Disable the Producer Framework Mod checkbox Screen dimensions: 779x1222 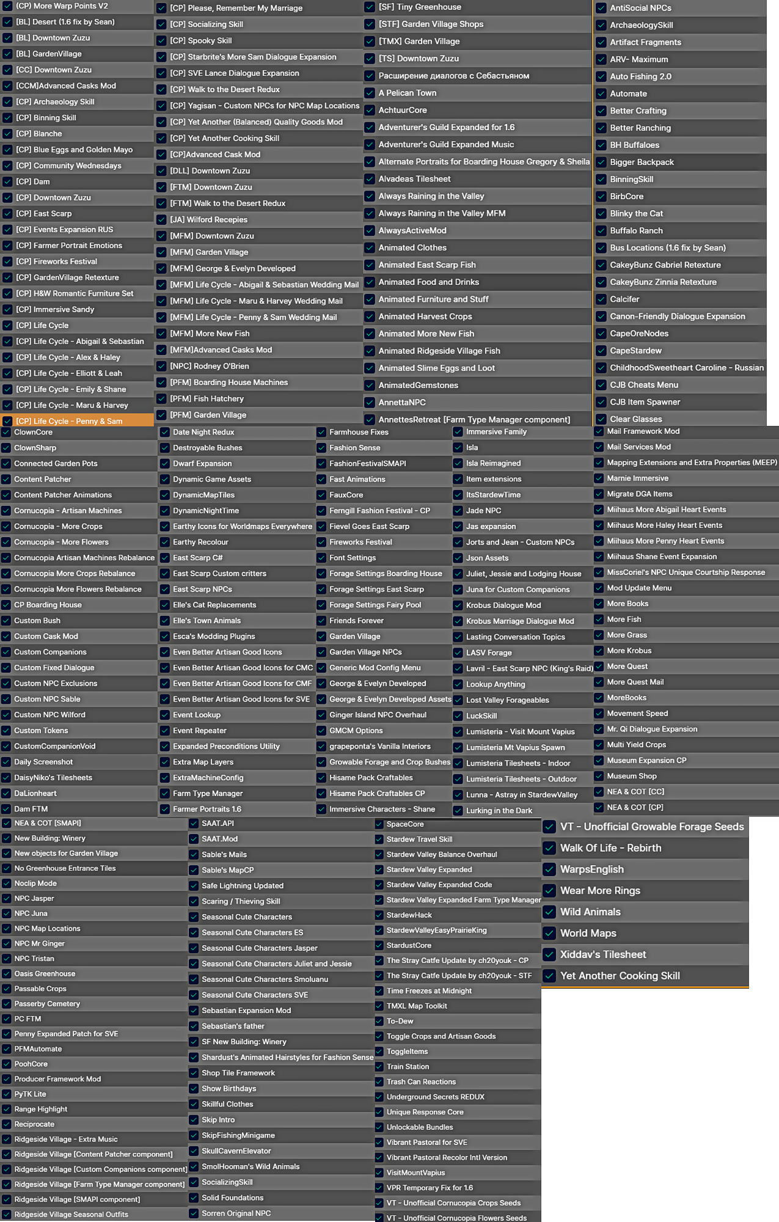[x=6, y=1079]
